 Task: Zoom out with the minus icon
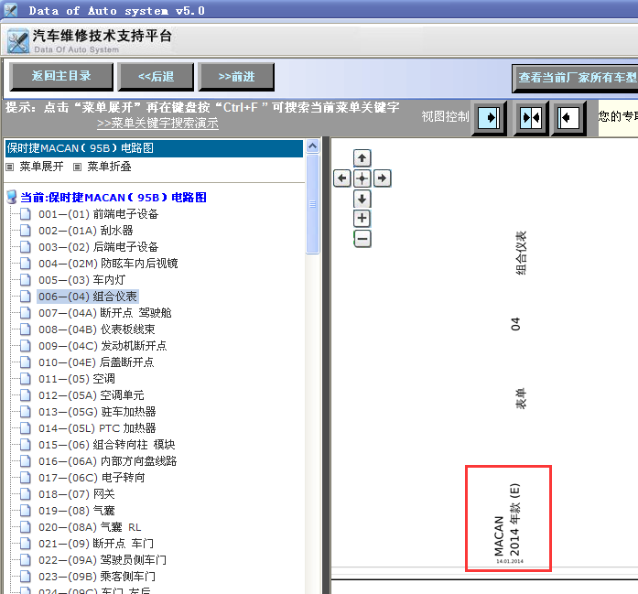[362, 239]
